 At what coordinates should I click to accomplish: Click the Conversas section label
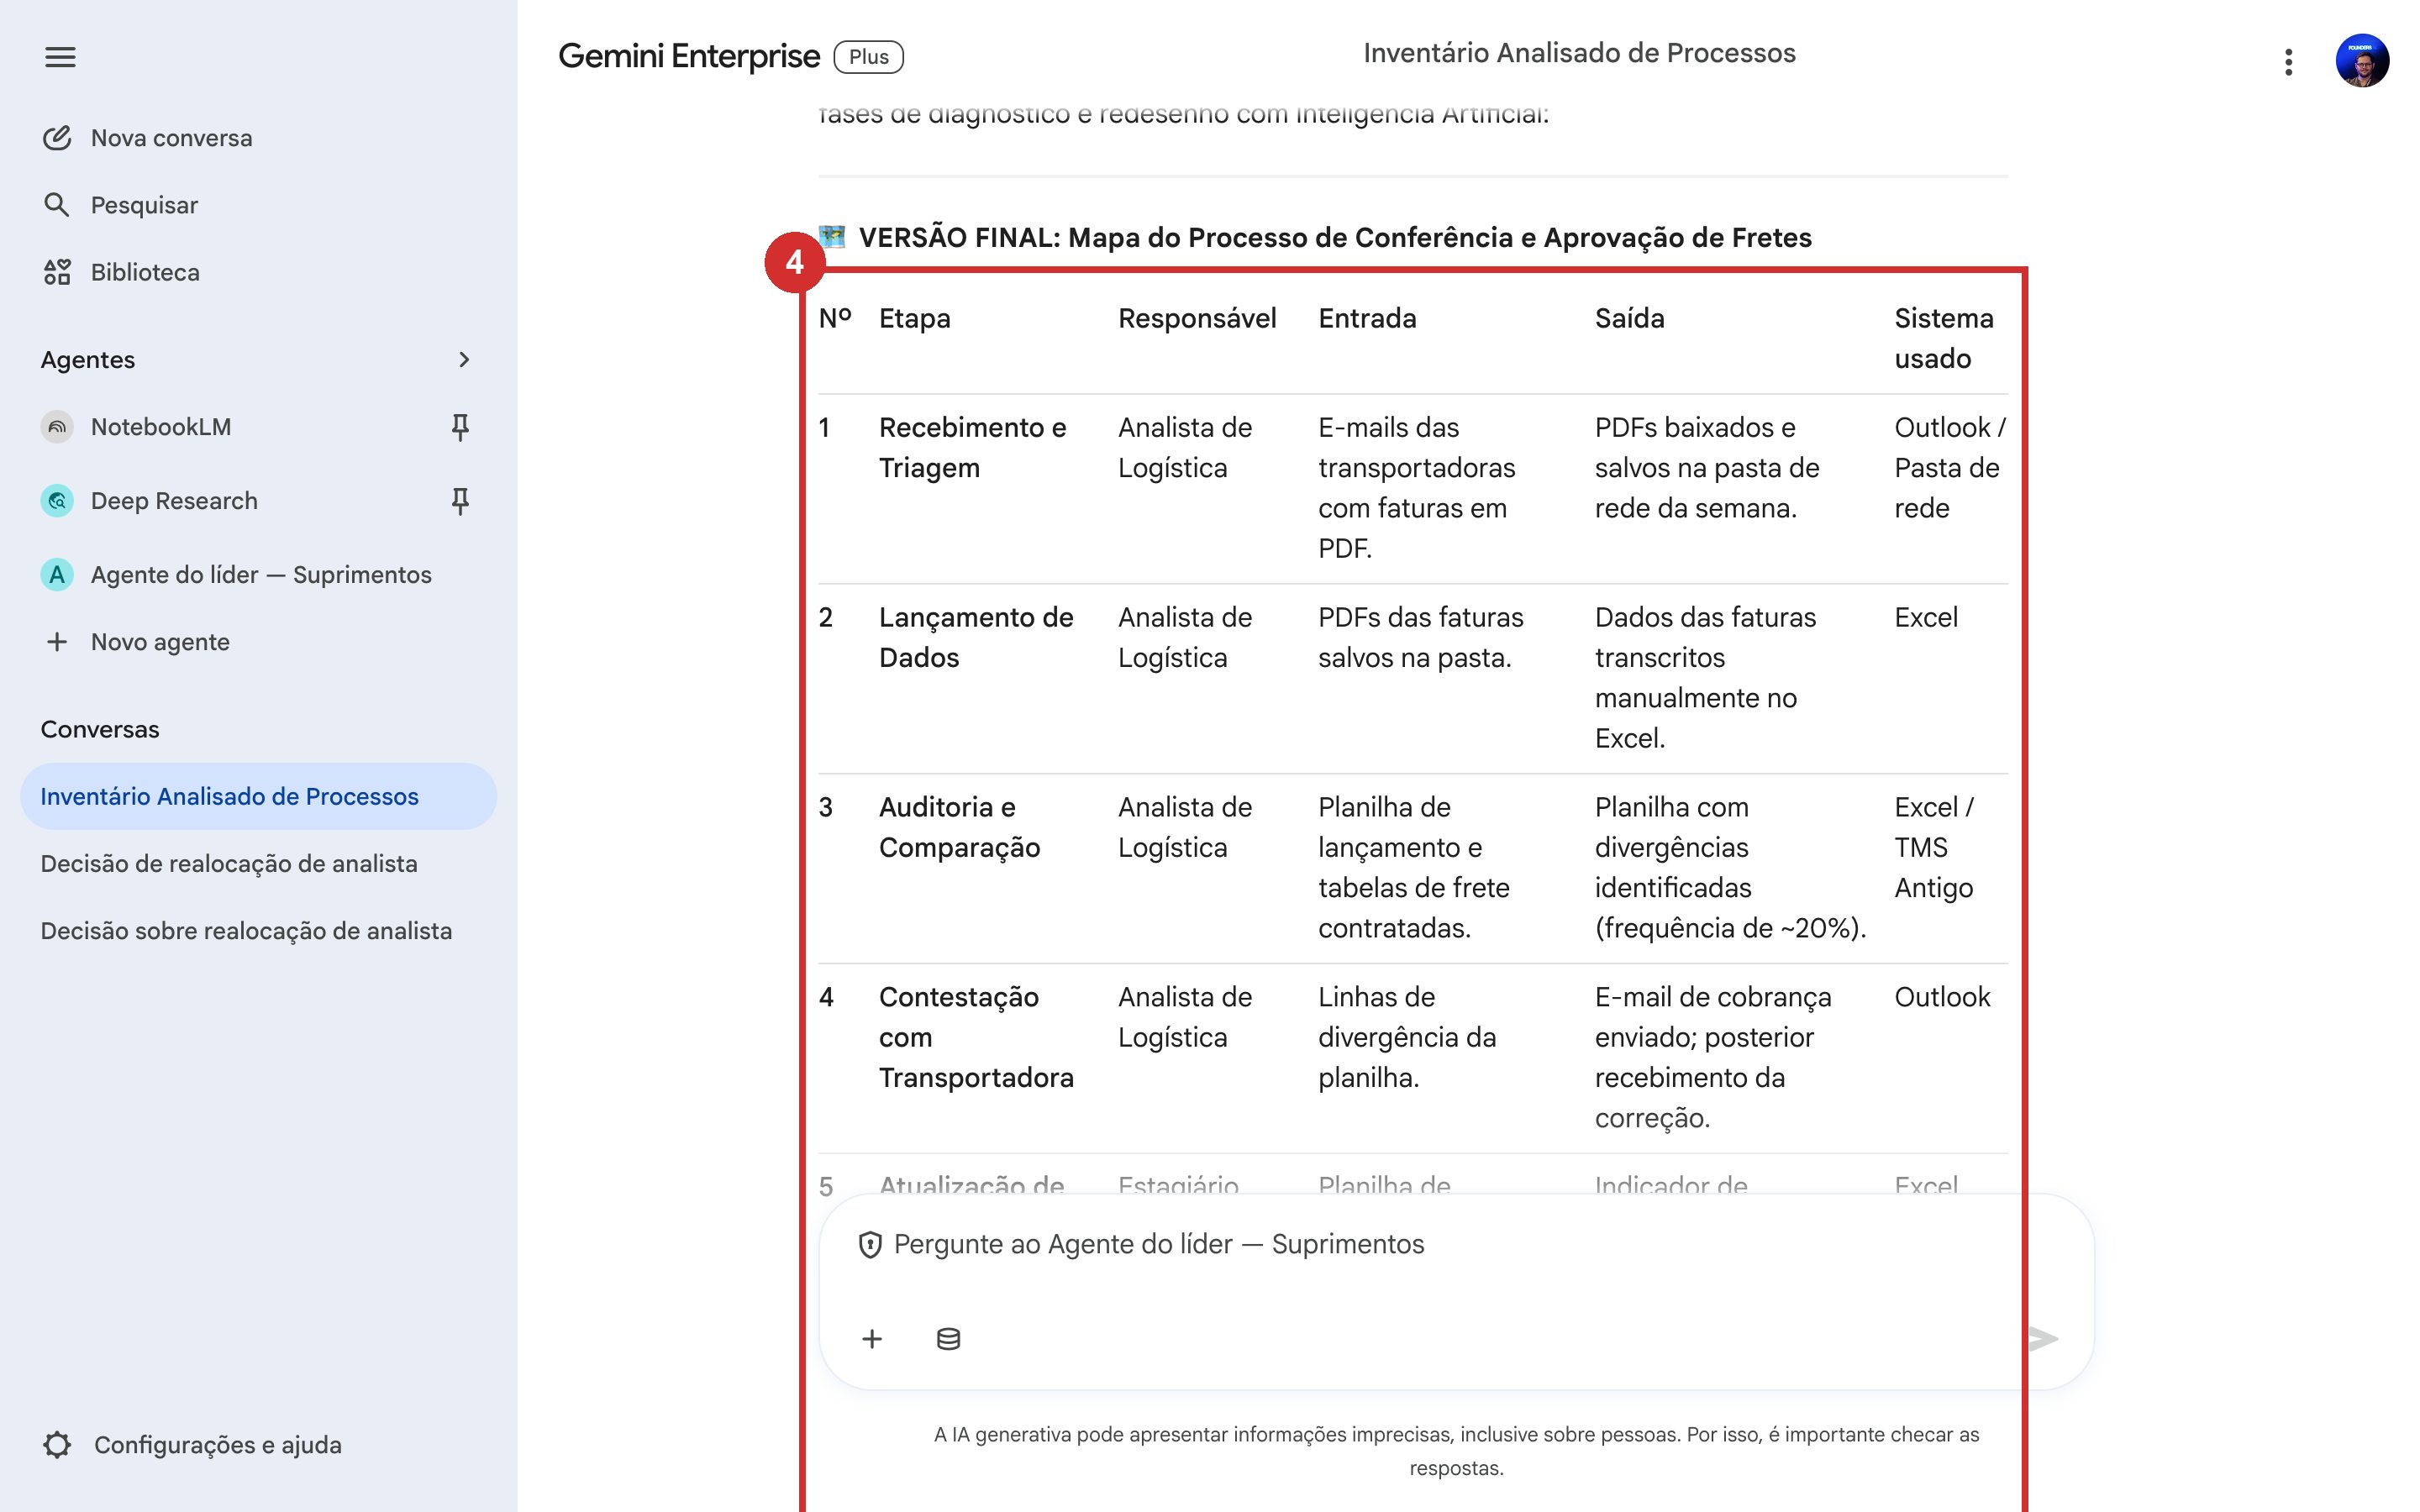click(x=99, y=729)
